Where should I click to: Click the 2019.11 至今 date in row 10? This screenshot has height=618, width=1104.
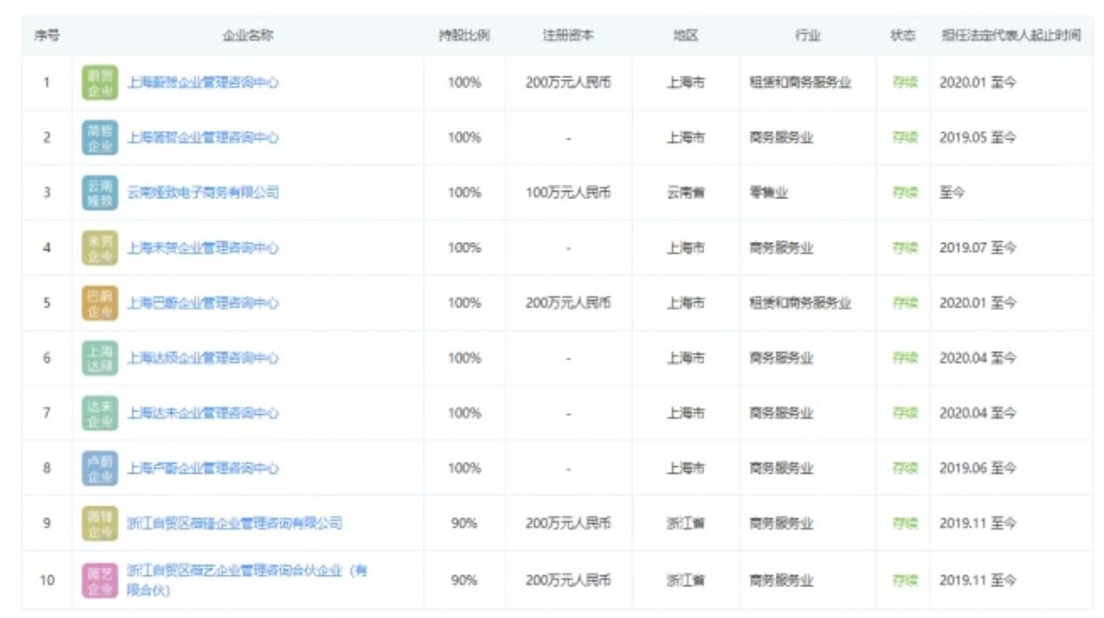[978, 580]
